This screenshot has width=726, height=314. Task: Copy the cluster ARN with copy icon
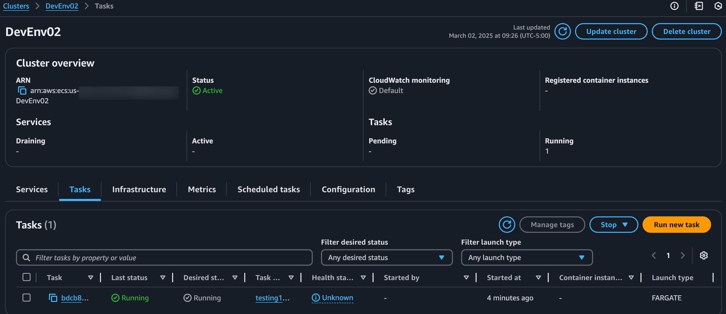click(x=22, y=90)
